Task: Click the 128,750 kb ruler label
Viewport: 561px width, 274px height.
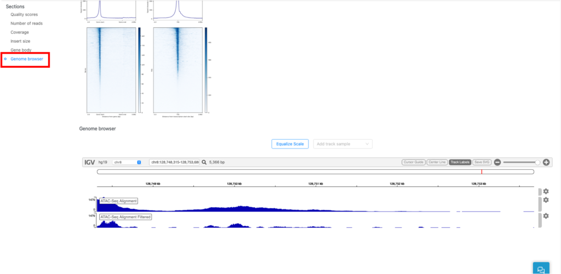Action: pyautogui.click(x=234, y=184)
